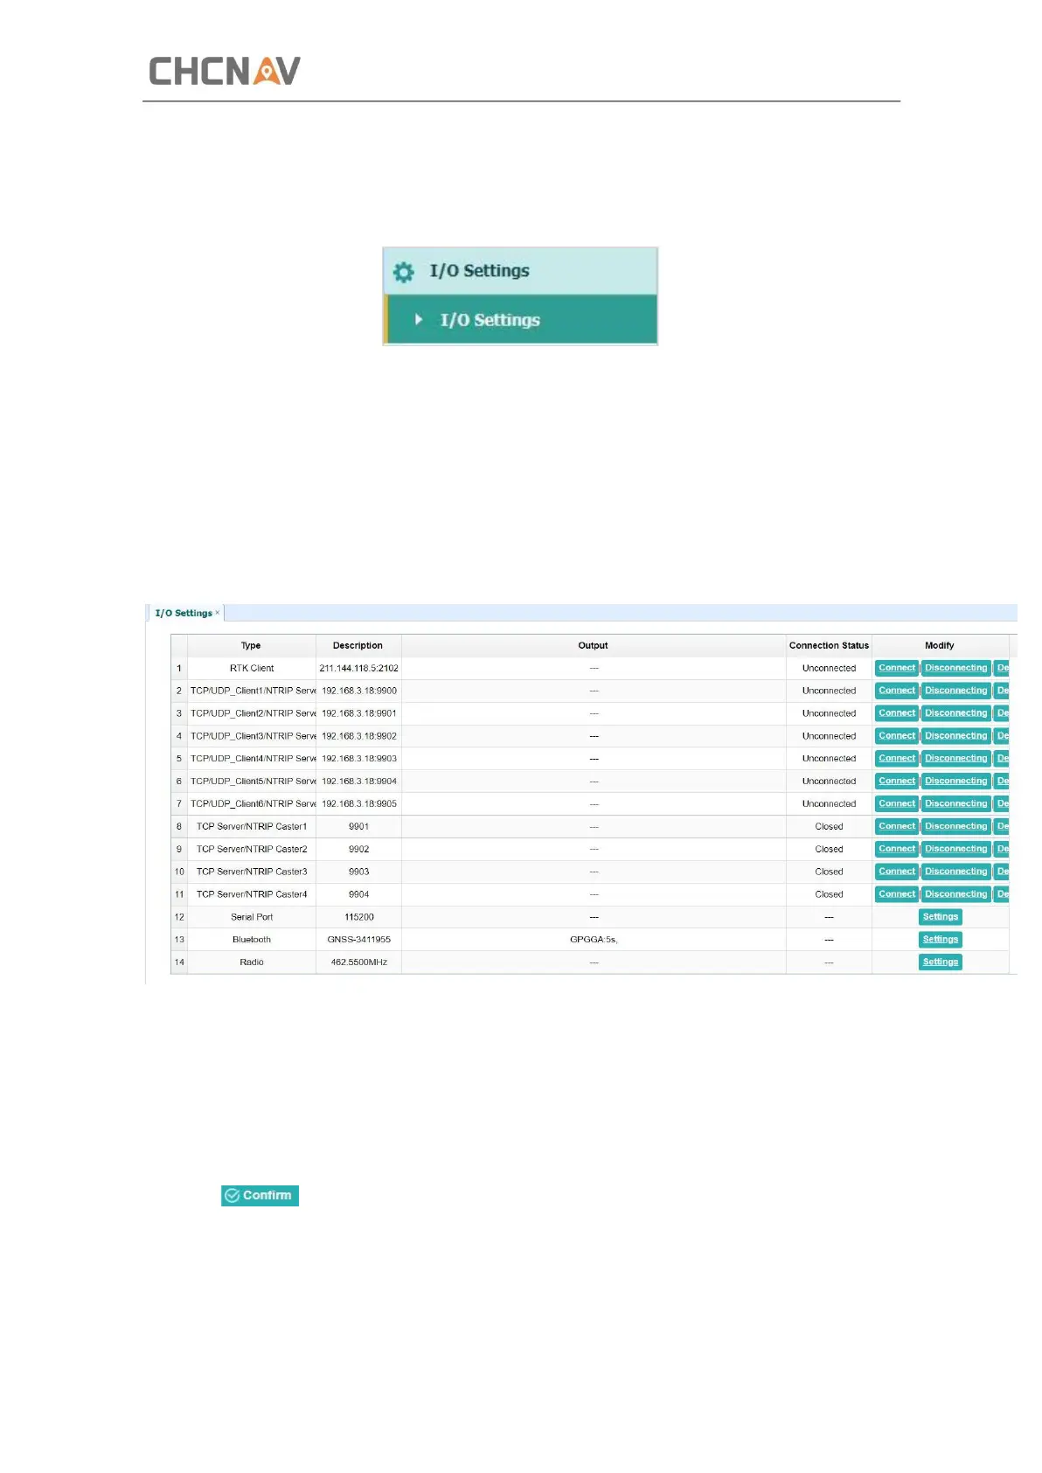Screen dimensions: 1042x1473
Task: Connect TCP/UDP_Client3 row
Action: point(897,736)
